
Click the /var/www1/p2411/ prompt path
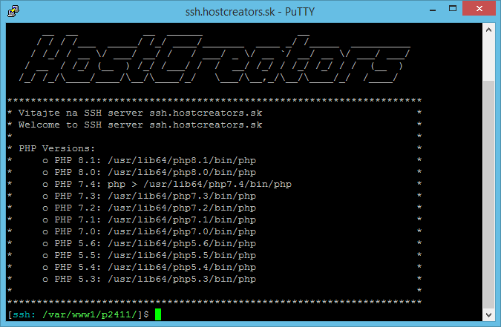90,314
